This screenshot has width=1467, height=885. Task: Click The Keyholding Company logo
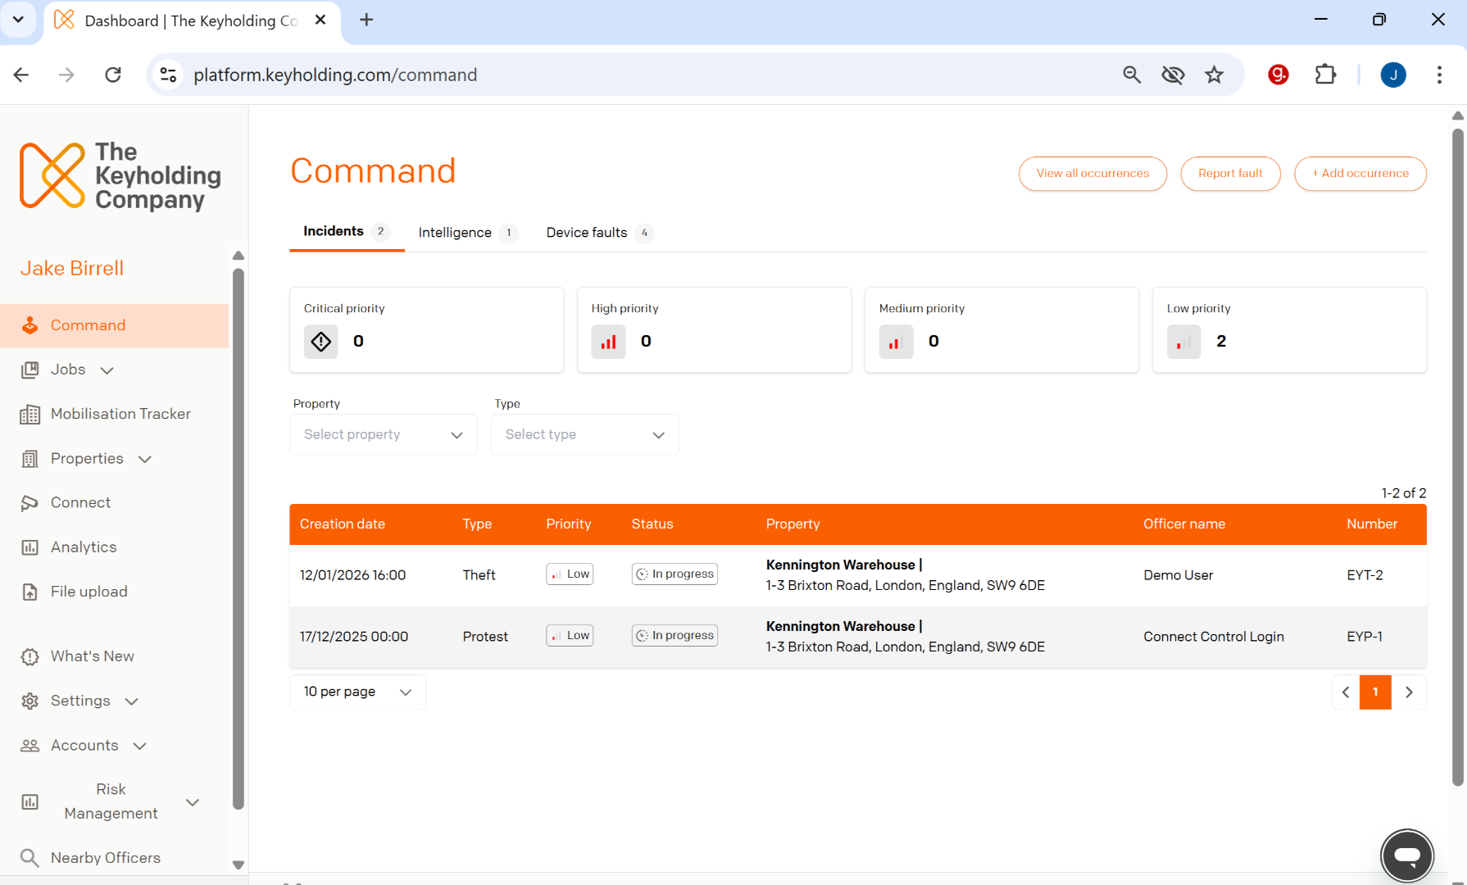click(x=120, y=175)
